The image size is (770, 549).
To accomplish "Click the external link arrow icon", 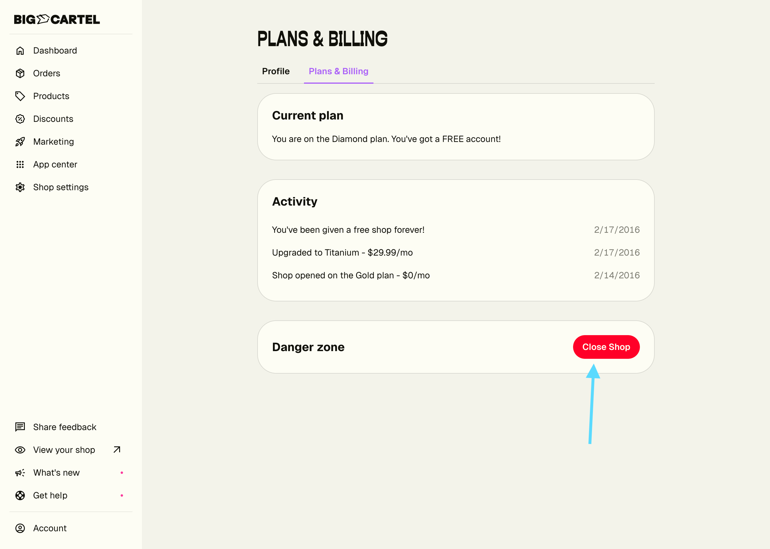I will tap(117, 450).
